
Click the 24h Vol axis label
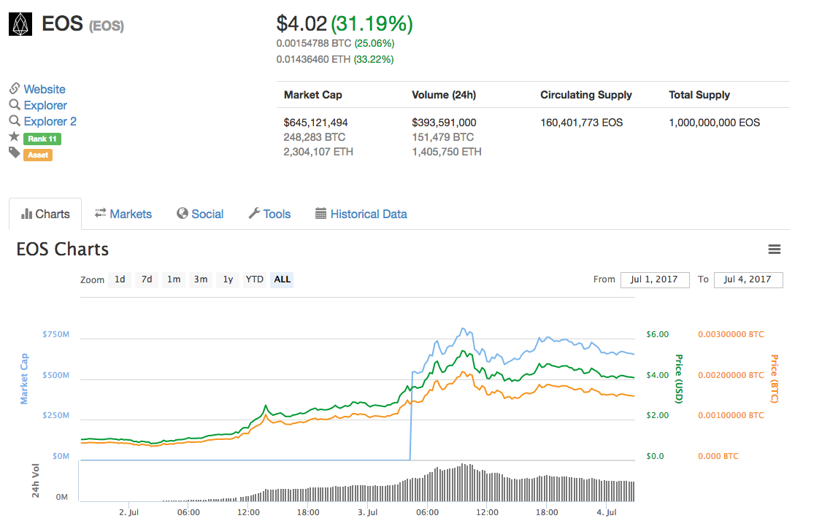click(x=36, y=480)
